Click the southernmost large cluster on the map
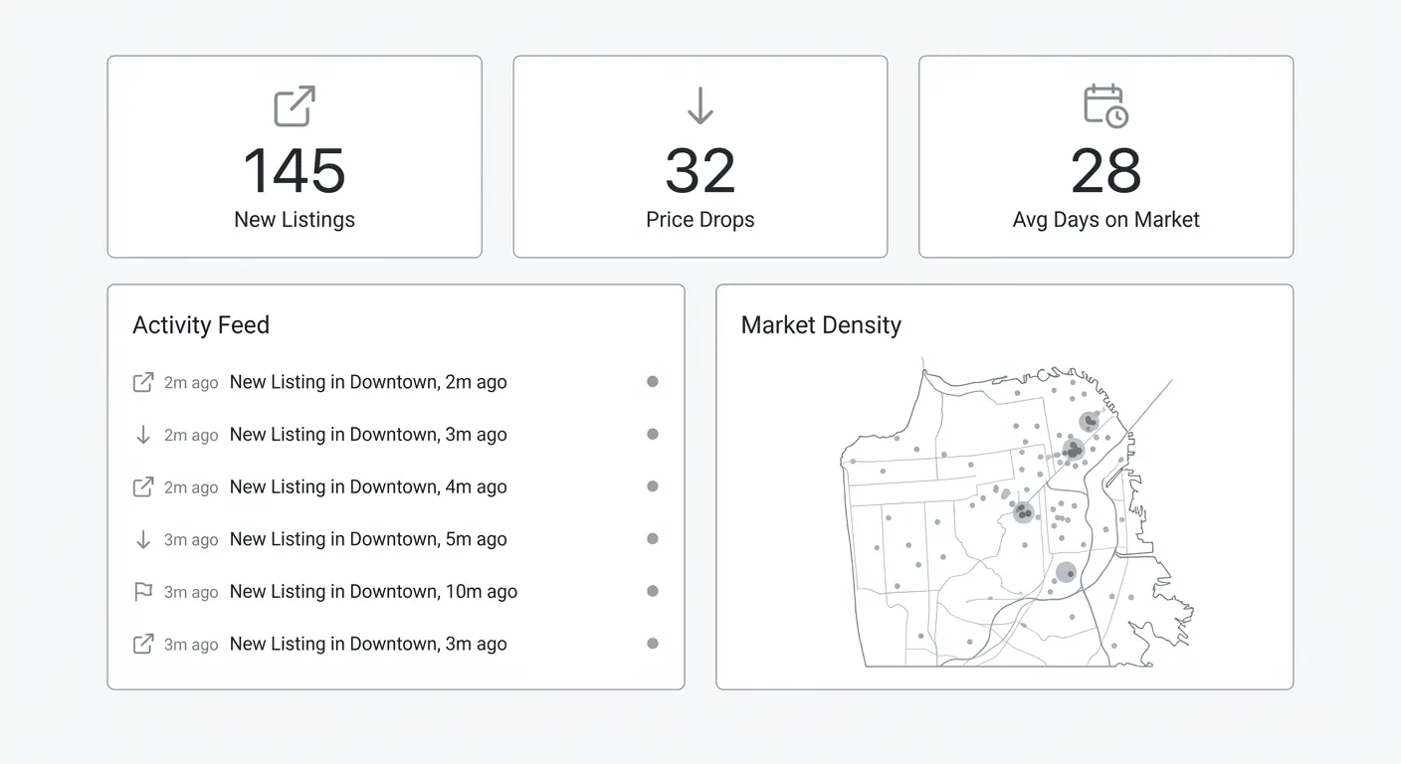Image resolution: width=1401 pixels, height=764 pixels. 1066,573
